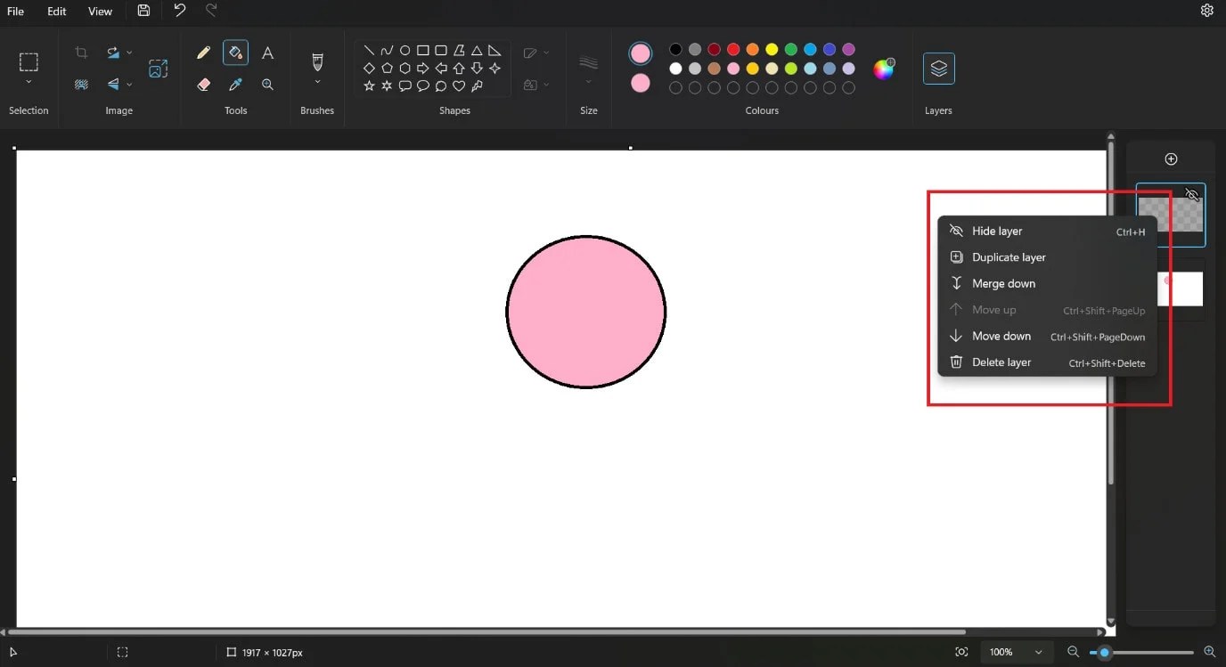Select the Eraser tool
This screenshot has height=667, width=1226.
click(203, 84)
